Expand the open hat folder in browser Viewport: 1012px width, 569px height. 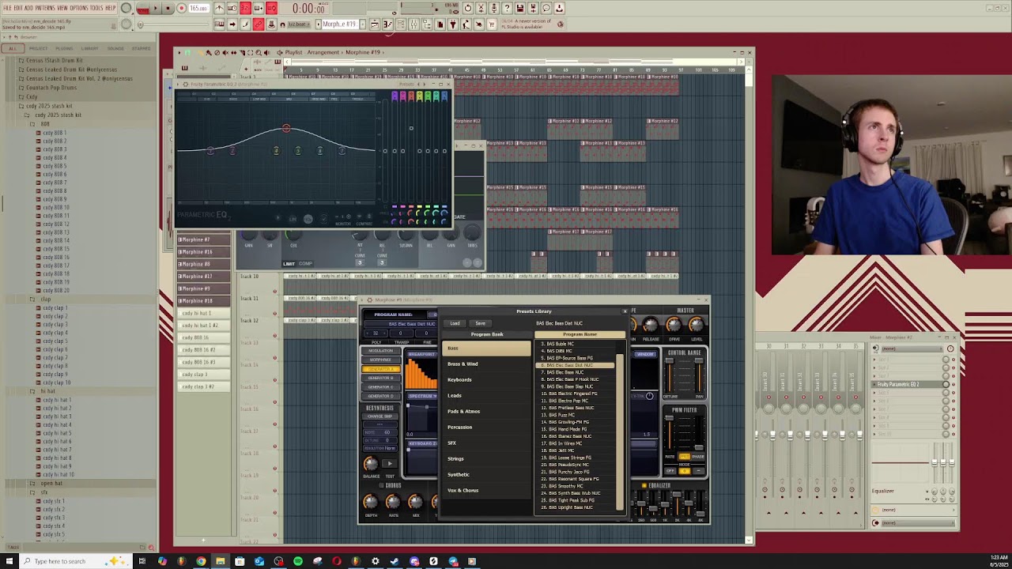tap(51, 483)
